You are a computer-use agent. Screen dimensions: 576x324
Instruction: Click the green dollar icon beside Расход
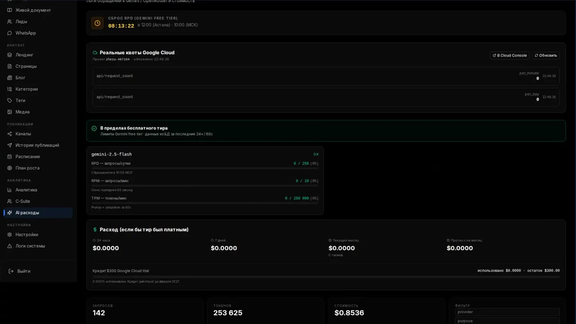pos(95,230)
